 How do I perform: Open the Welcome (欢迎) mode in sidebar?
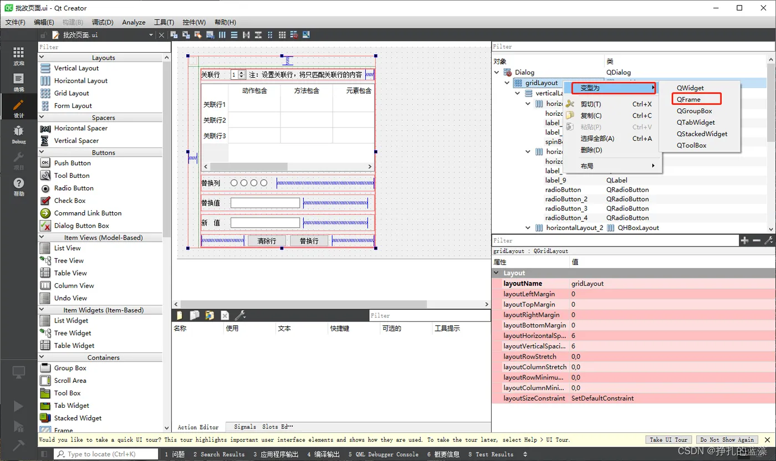19,55
